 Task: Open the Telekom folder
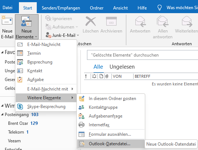point(16,132)
